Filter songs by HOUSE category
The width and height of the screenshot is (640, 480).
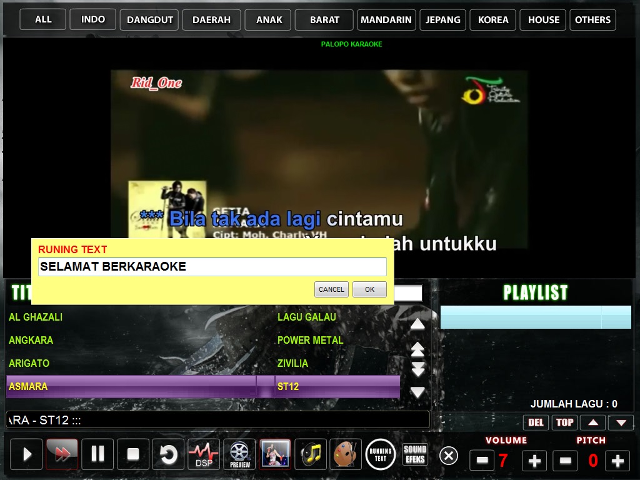pyautogui.click(x=543, y=19)
